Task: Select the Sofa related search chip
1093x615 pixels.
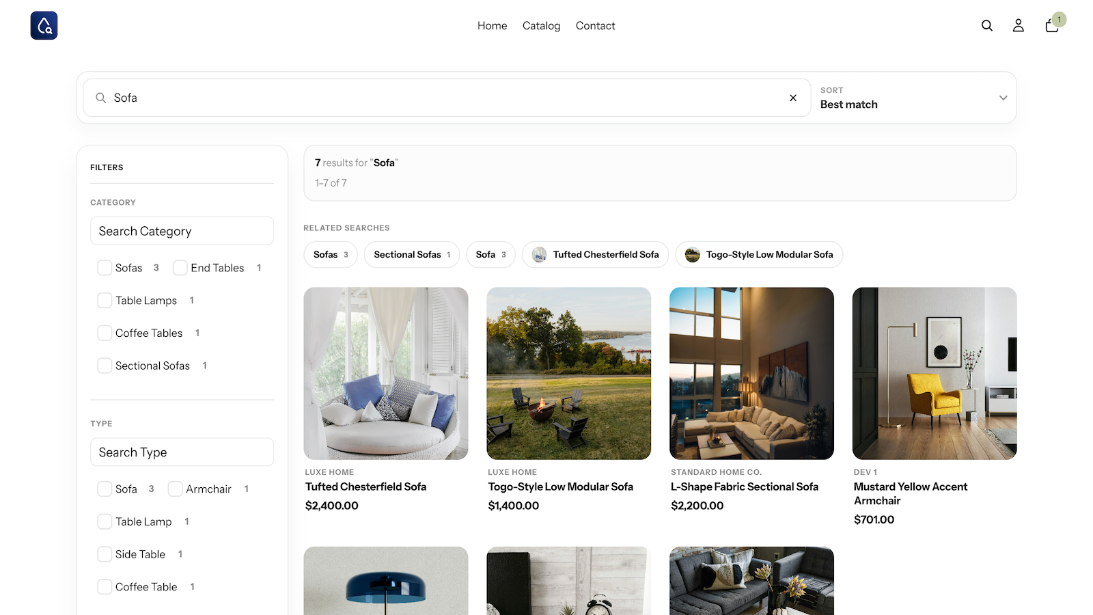Action: point(490,255)
